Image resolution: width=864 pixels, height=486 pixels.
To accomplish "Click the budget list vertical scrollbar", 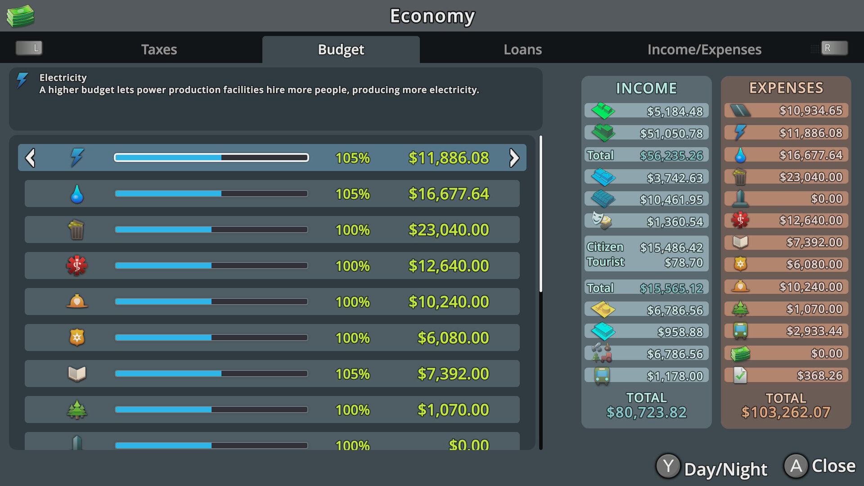I will click(540, 214).
